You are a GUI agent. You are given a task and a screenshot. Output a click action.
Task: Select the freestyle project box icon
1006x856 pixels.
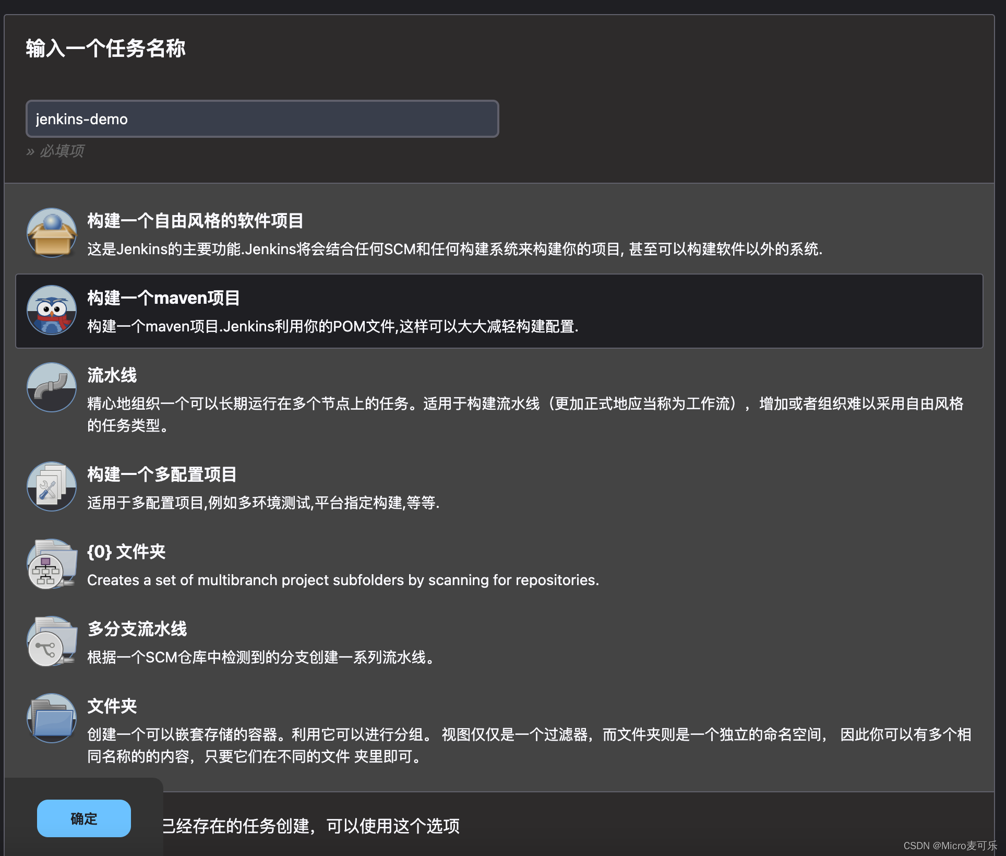pyautogui.click(x=51, y=233)
